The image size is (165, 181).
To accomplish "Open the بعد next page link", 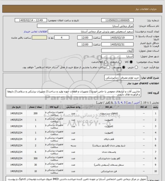I will (x=129, y=102).
